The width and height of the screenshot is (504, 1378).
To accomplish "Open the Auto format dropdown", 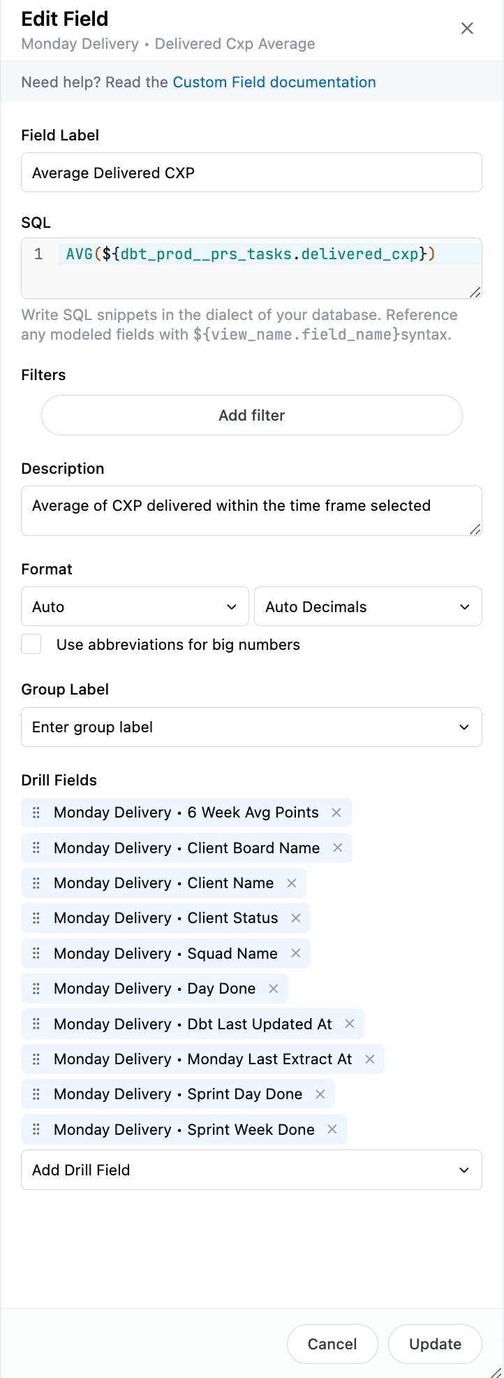I will coord(135,607).
